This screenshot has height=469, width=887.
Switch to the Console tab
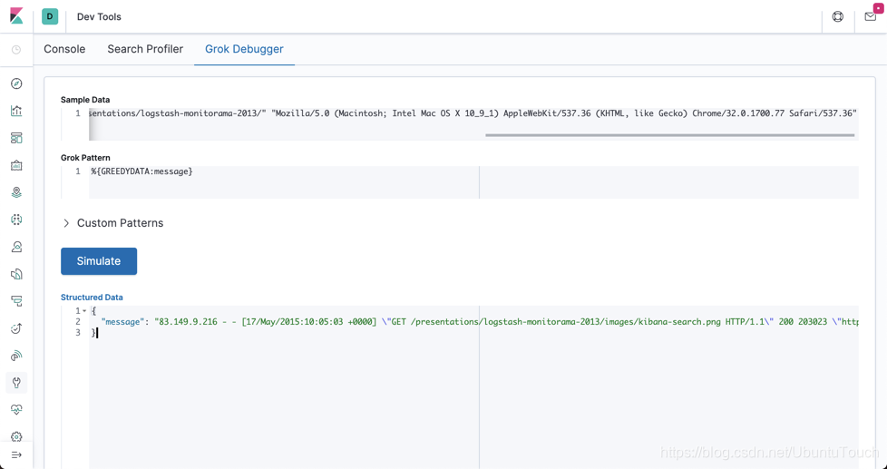coord(64,49)
